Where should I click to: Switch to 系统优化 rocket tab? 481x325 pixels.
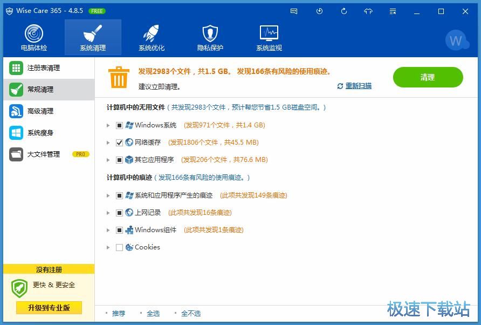click(152, 38)
